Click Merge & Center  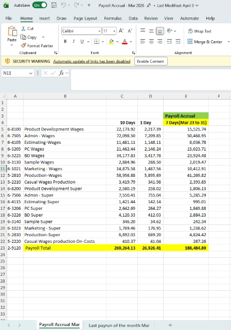205,42
